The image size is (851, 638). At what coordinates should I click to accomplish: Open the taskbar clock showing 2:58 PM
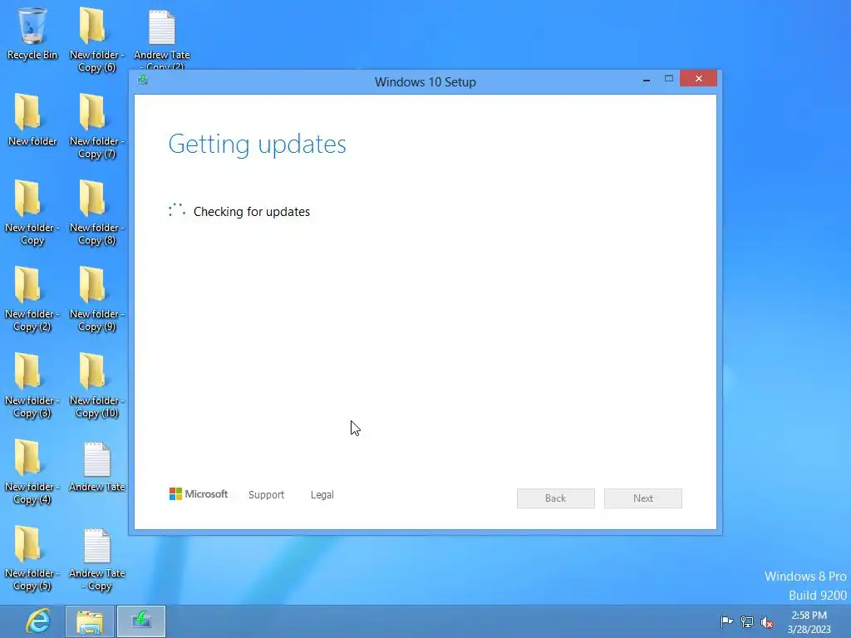809,621
